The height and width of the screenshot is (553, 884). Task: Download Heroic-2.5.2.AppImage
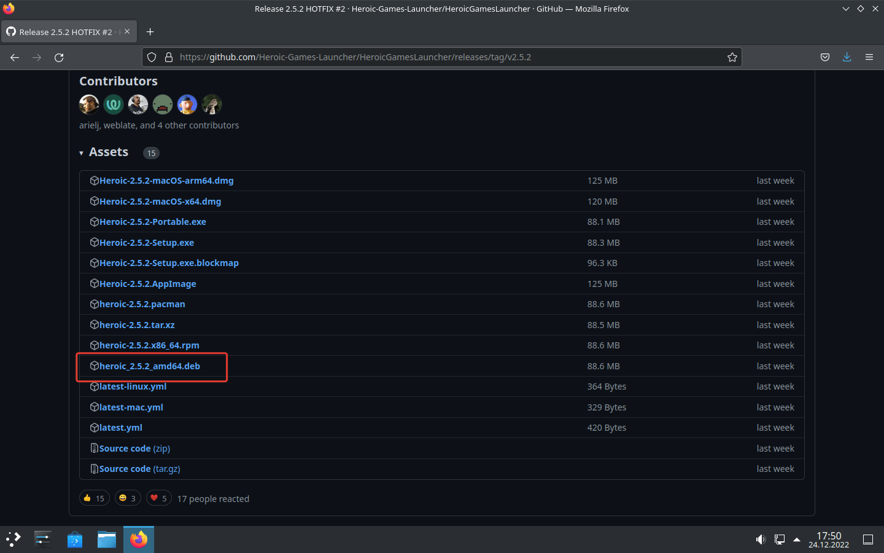(x=148, y=284)
